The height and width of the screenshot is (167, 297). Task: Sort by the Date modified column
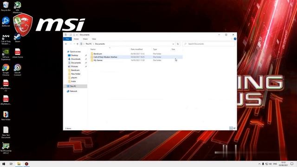point(136,49)
